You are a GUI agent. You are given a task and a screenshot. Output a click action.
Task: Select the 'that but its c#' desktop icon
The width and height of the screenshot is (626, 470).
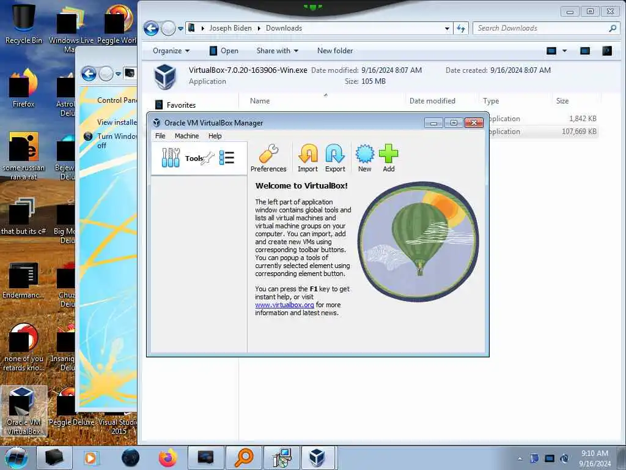coord(24,216)
